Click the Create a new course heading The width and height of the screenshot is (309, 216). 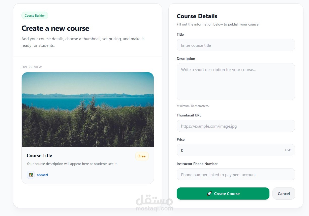[x=55, y=28]
